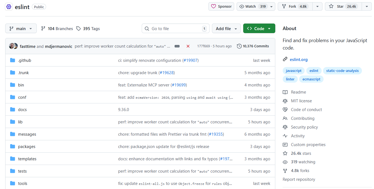This screenshot has height=189, width=374.
Task: Select the eslint topic tag
Action: (314, 71)
